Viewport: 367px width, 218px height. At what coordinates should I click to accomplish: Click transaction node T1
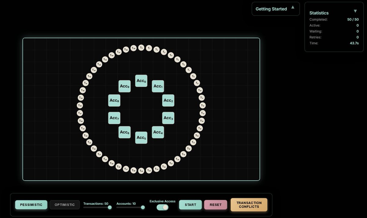point(149,48)
